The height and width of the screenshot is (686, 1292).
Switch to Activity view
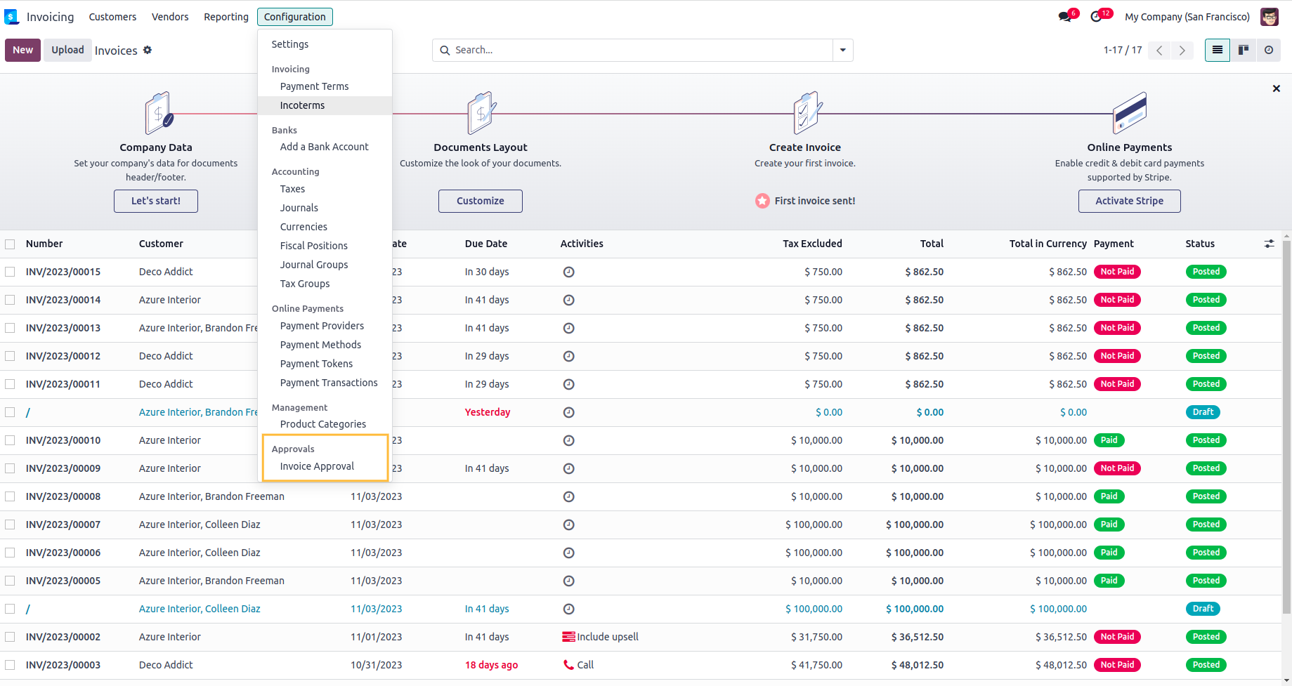[1268, 50]
